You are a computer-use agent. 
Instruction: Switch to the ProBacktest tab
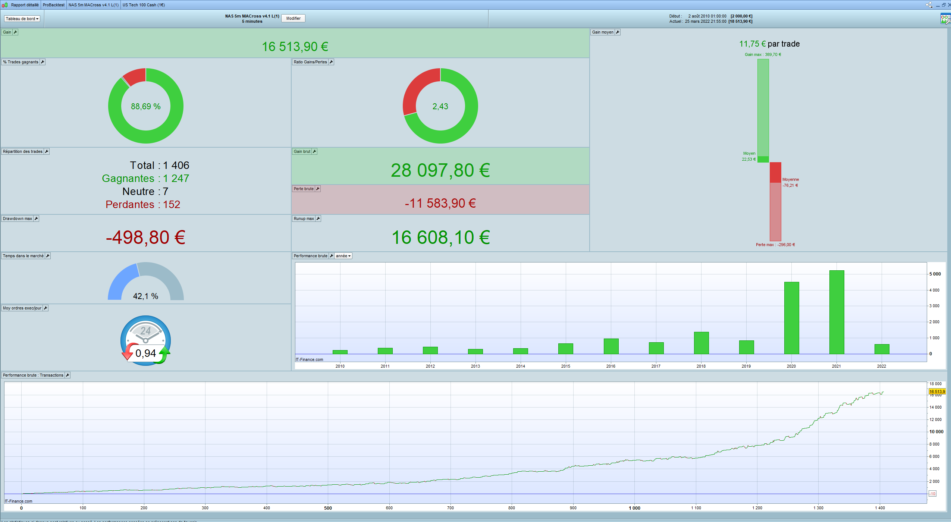[x=53, y=5]
